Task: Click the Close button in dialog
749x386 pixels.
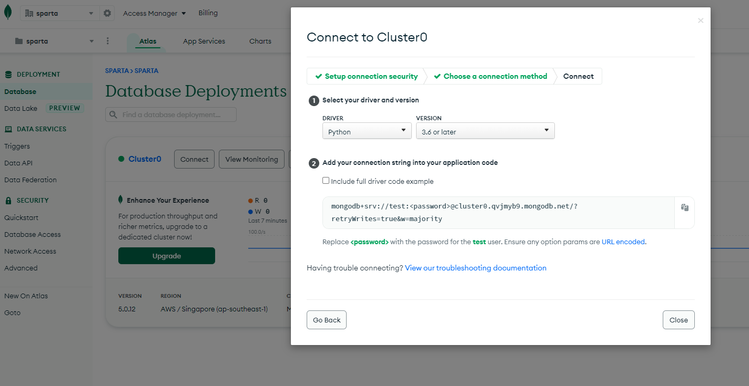Action: tap(679, 320)
